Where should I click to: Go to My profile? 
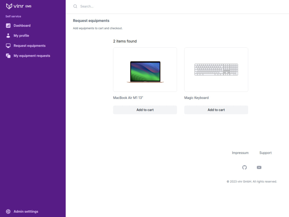point(33,36)
